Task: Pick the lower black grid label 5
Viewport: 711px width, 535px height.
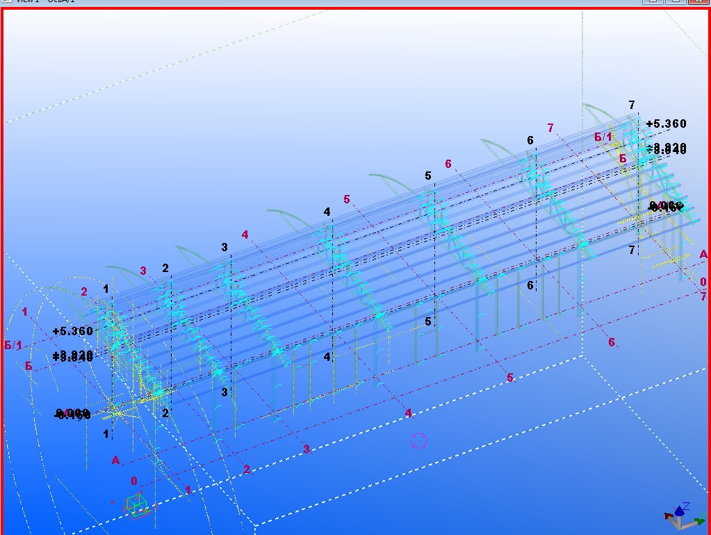Action: pos(428,322)
